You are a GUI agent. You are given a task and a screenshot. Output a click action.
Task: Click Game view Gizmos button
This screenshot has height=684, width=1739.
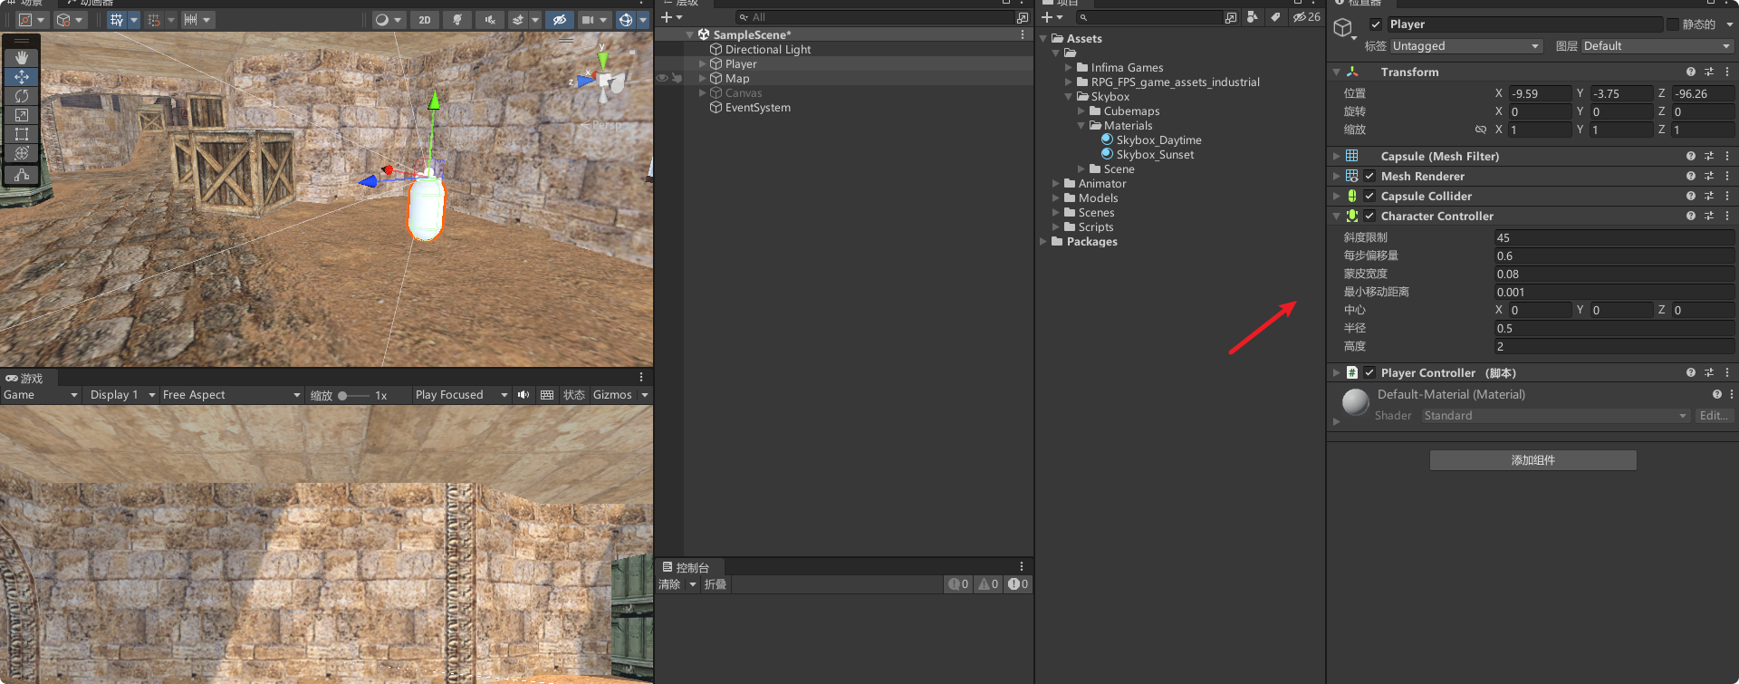(x=612, y=395)
